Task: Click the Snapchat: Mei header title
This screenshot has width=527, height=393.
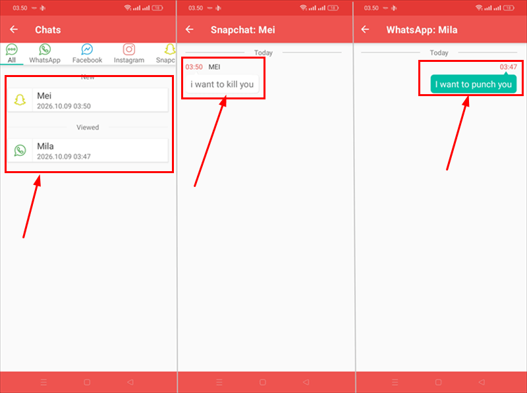Action: [x=242, y=30]
